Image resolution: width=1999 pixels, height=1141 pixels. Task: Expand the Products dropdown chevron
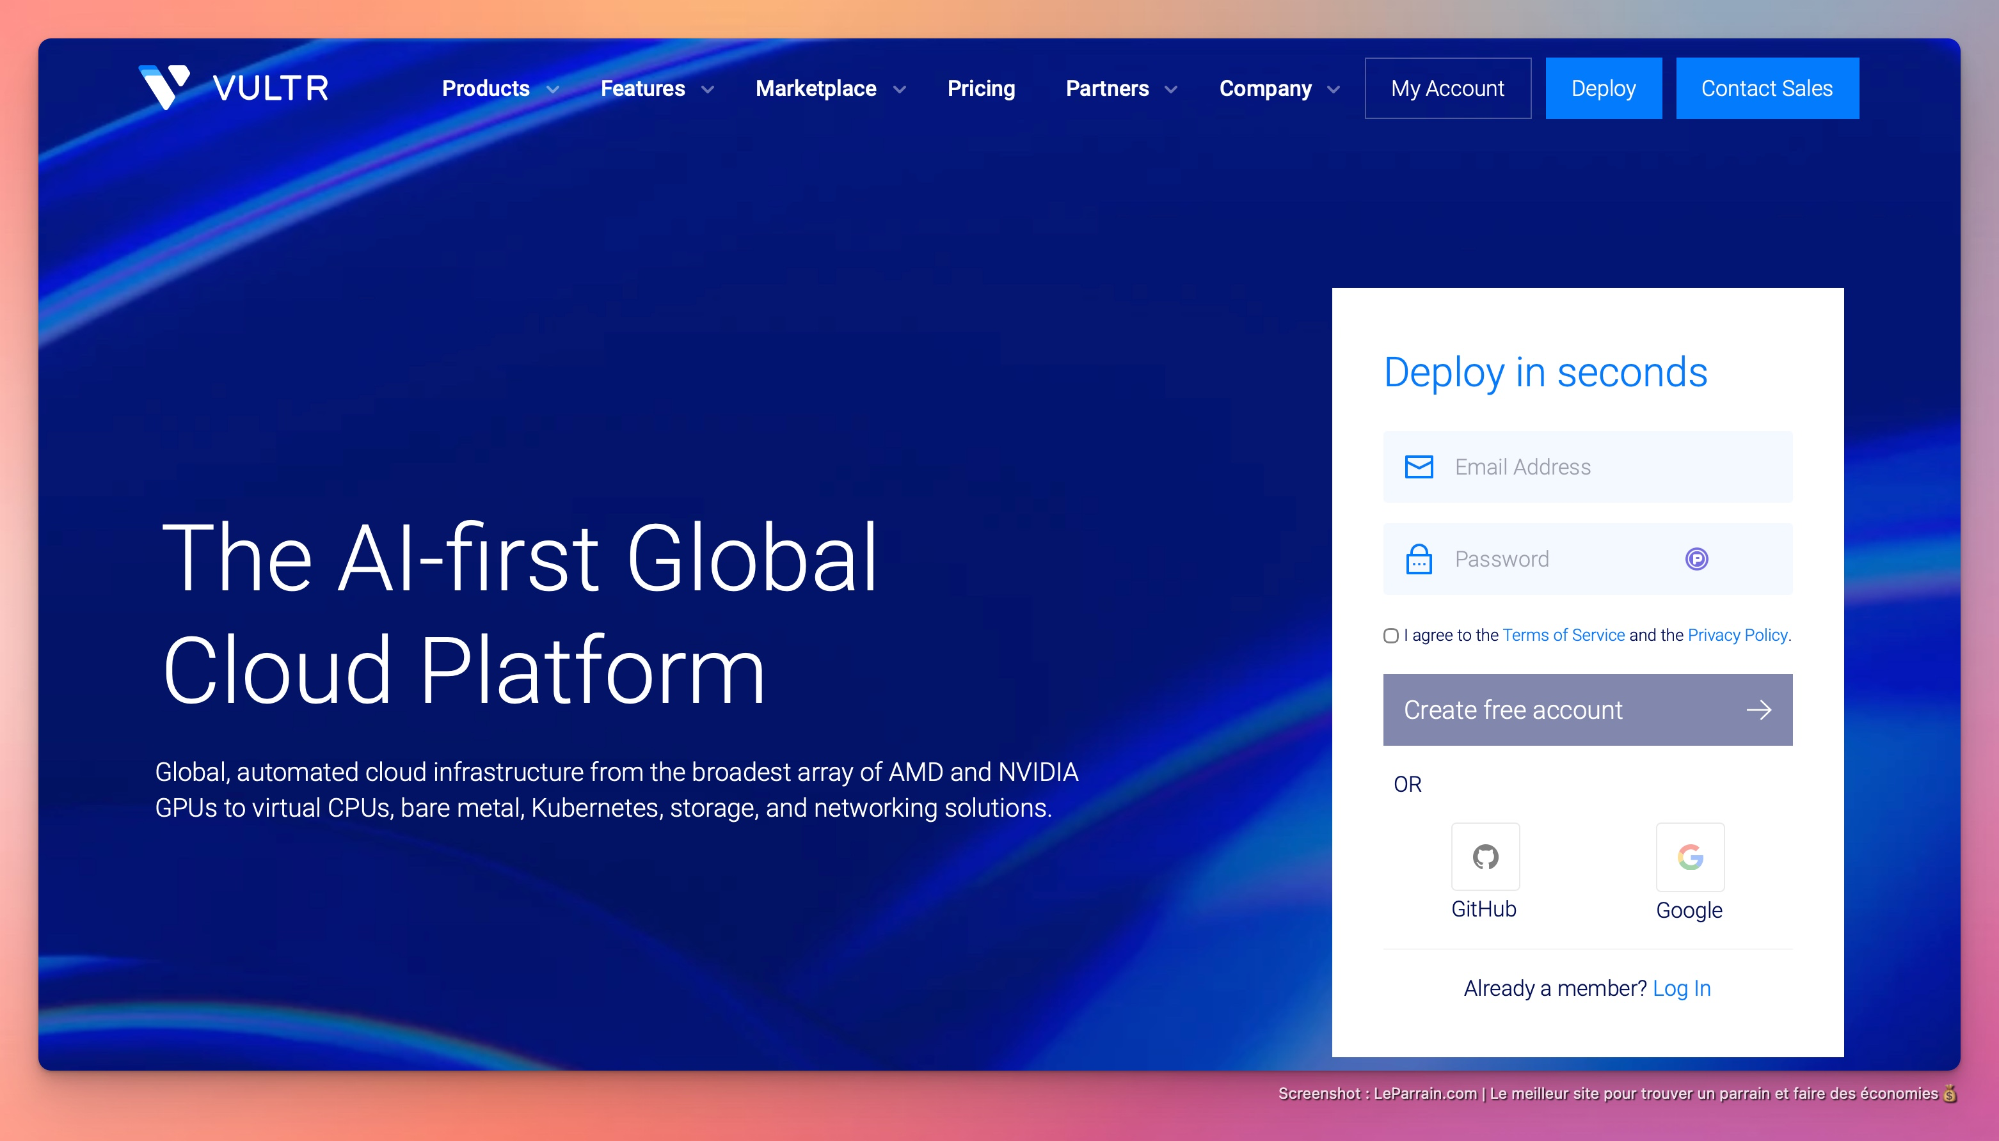pyautogui.click(x=553, y=90)
